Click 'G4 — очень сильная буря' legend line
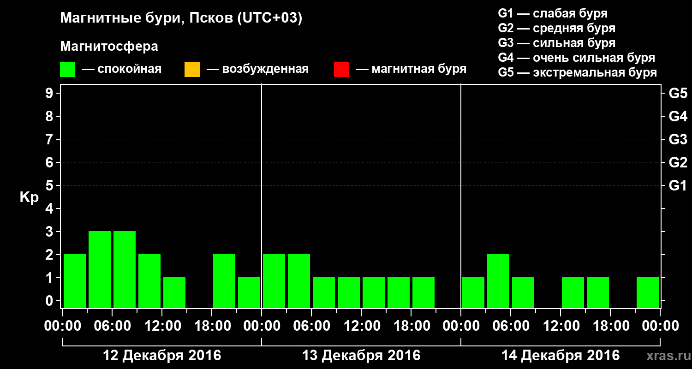Image resolution: width=692 pixels, height=369 pixels. [x=577, y=58]
